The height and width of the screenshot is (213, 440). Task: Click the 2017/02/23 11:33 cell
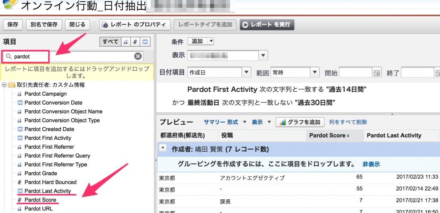pos(417,177)
